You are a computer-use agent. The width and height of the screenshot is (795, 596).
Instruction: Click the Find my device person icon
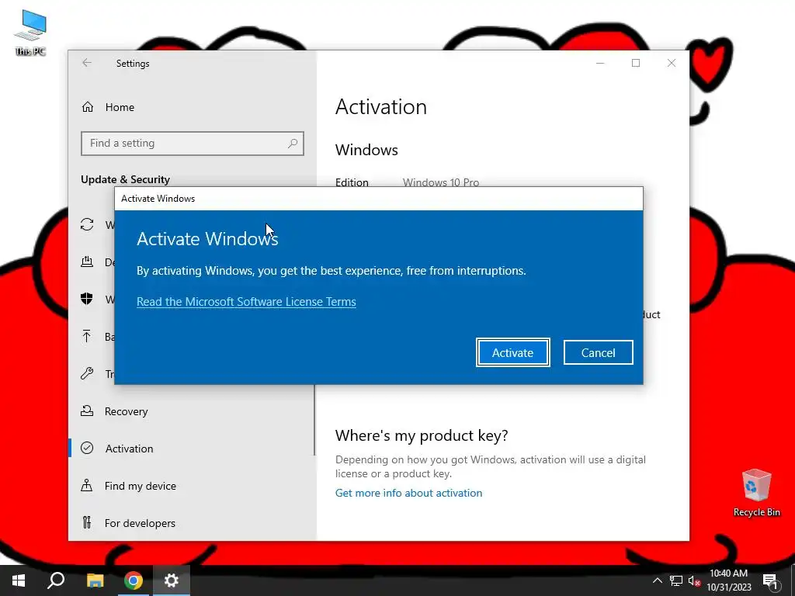point(87,485)
